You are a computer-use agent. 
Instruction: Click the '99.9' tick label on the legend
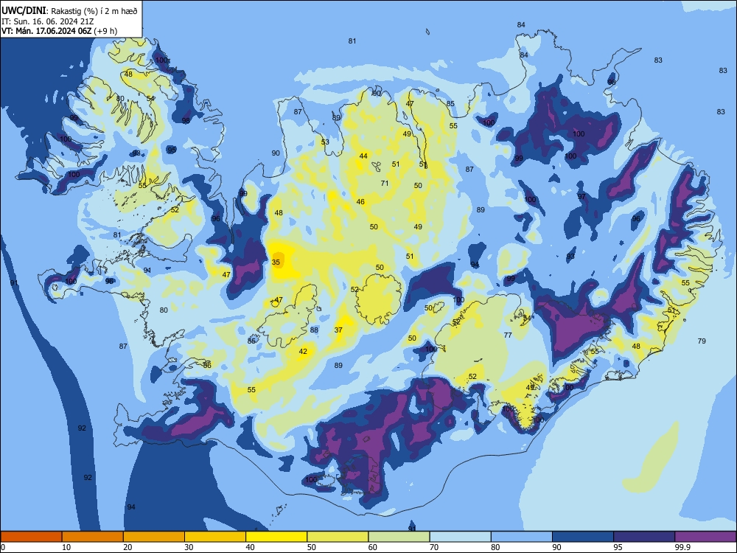[x=682, y=547]
